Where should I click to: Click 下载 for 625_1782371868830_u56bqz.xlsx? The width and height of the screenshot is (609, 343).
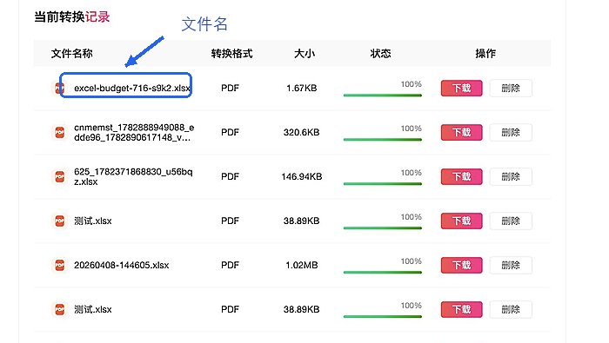[x=461, y=177]
